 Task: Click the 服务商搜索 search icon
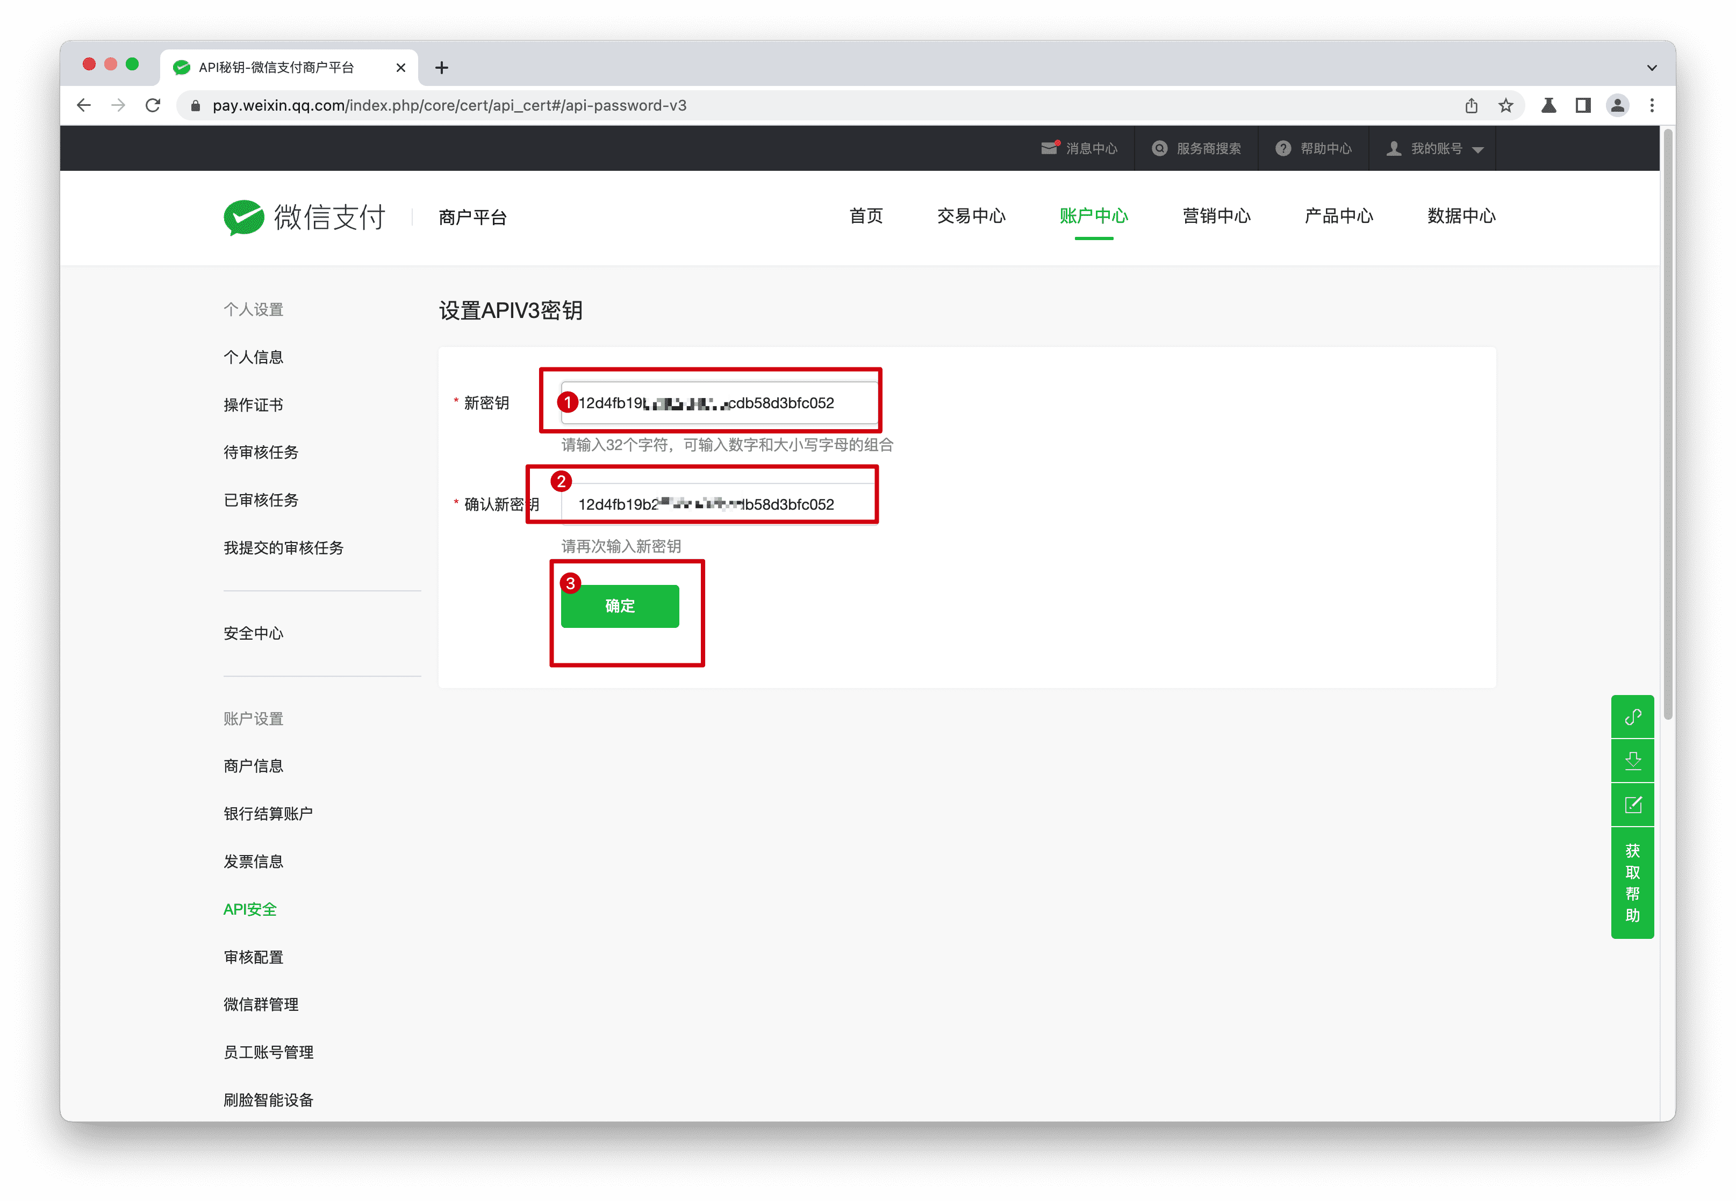coord(1159,148)
